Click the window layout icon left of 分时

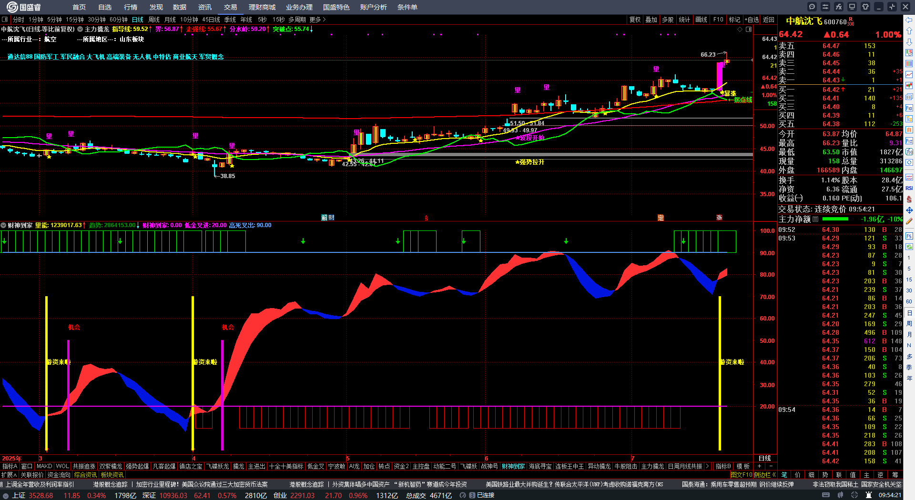(5, 20)
